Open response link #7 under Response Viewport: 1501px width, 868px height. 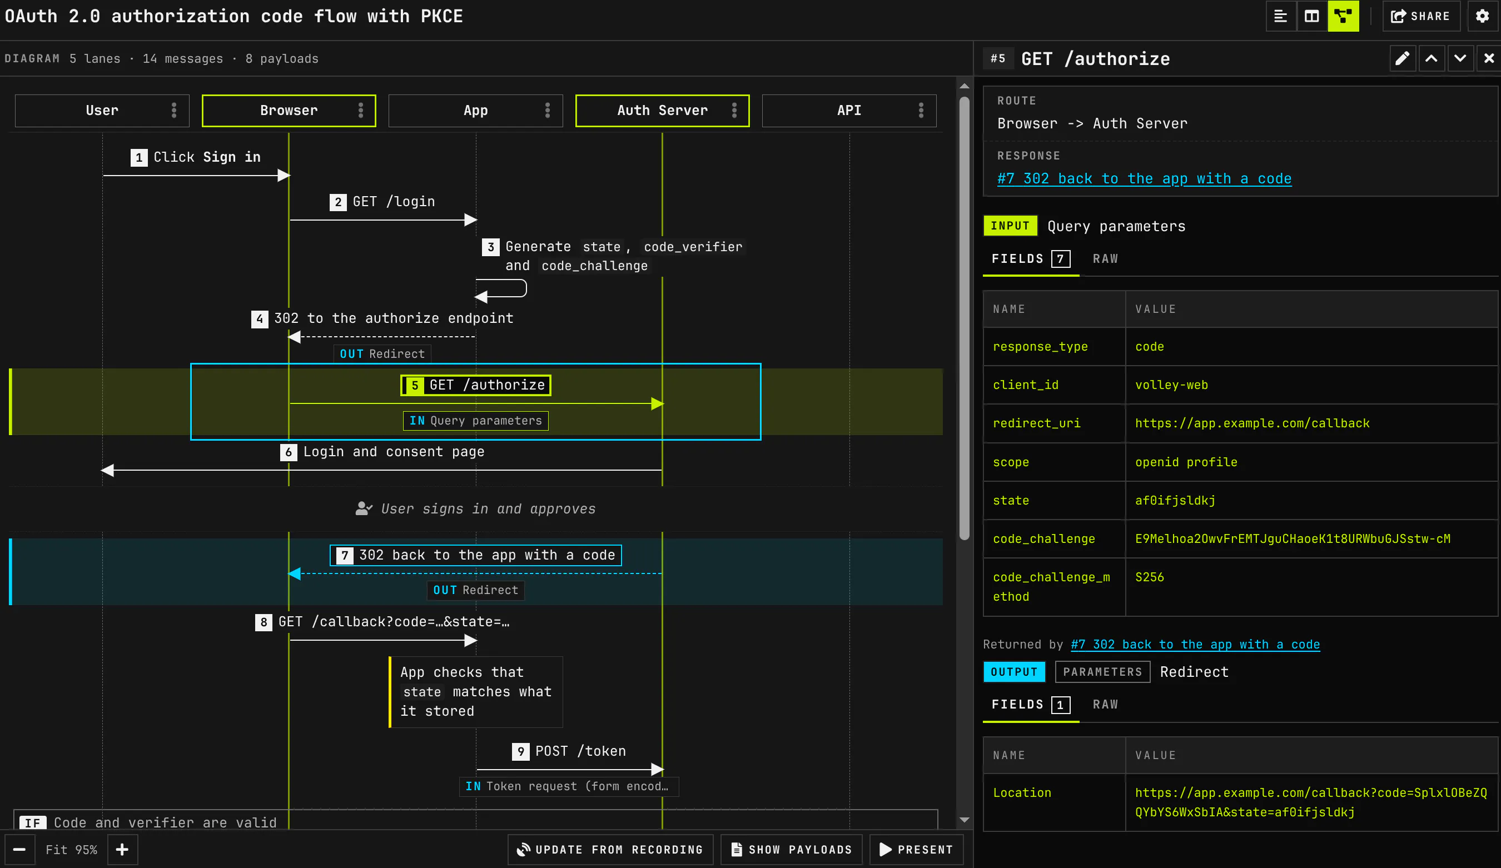(1144, 178)
